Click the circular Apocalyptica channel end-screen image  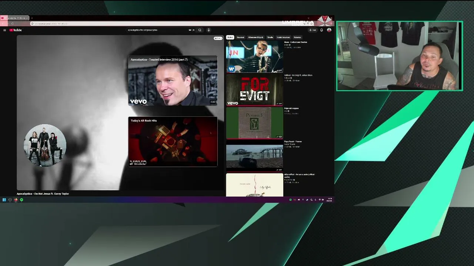pos(45,145)
